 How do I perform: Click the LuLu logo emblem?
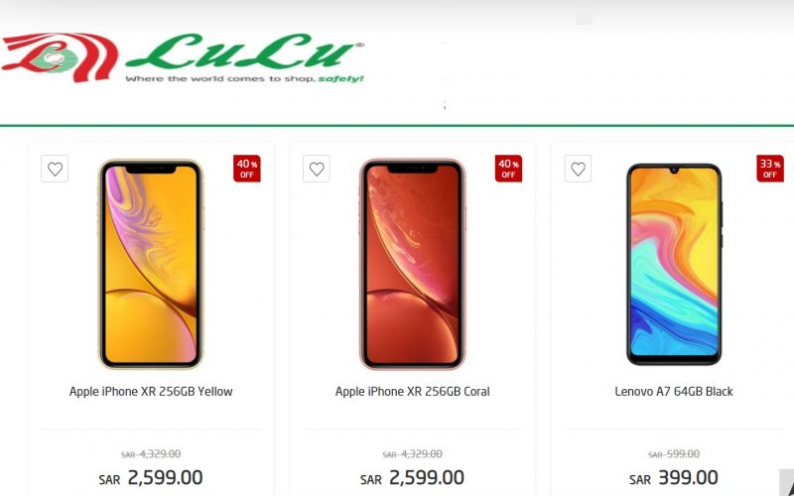coord(60,57)
